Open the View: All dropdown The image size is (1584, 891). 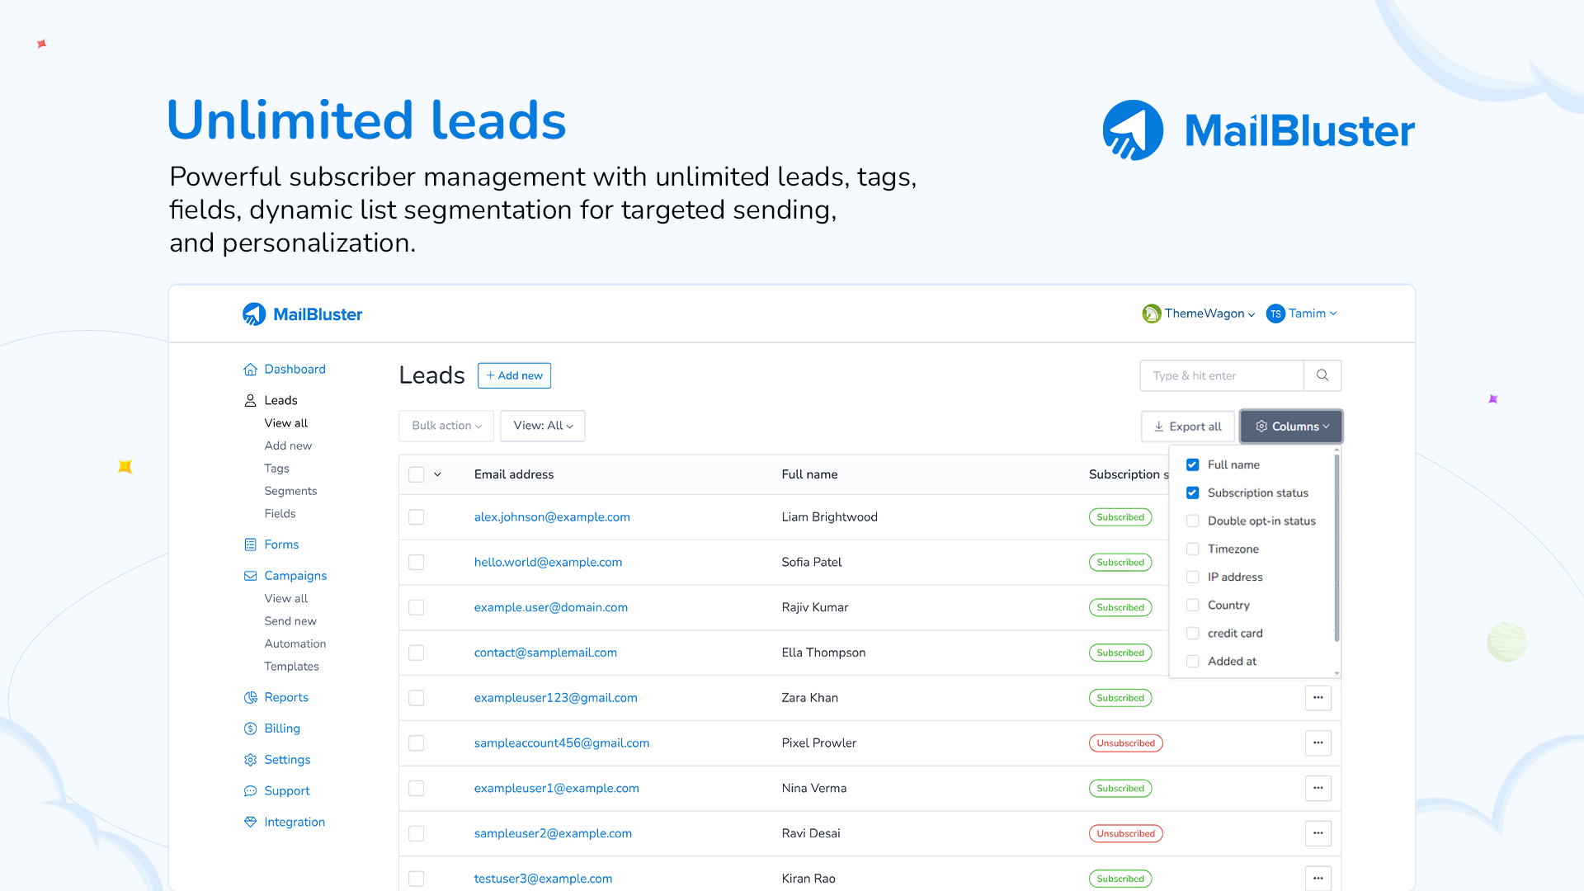(543, 426)
